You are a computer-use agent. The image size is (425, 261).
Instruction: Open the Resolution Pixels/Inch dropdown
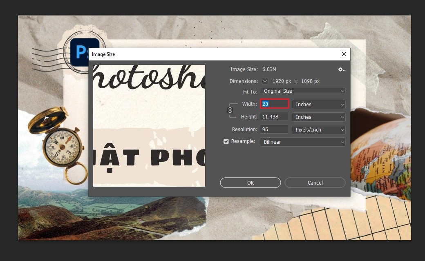click(318, 130)
